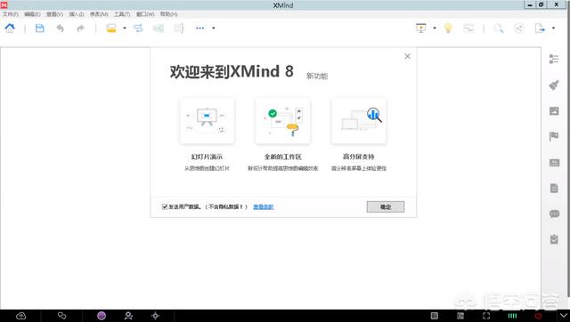The height and width of the screenshot is (322, 570).
Task: Click the magnifier search icon in toolbar
Action: click(499, 28)
